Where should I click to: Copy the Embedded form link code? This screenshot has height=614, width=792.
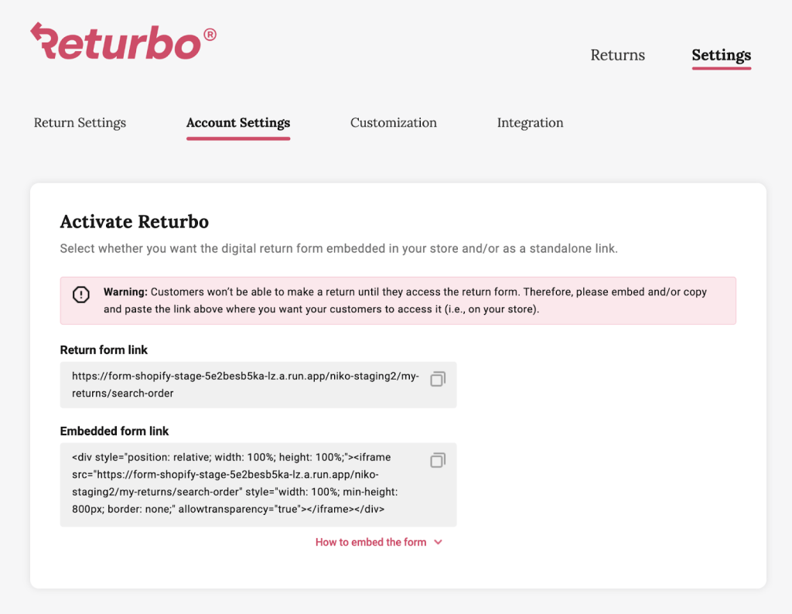(x=438, y=460)
